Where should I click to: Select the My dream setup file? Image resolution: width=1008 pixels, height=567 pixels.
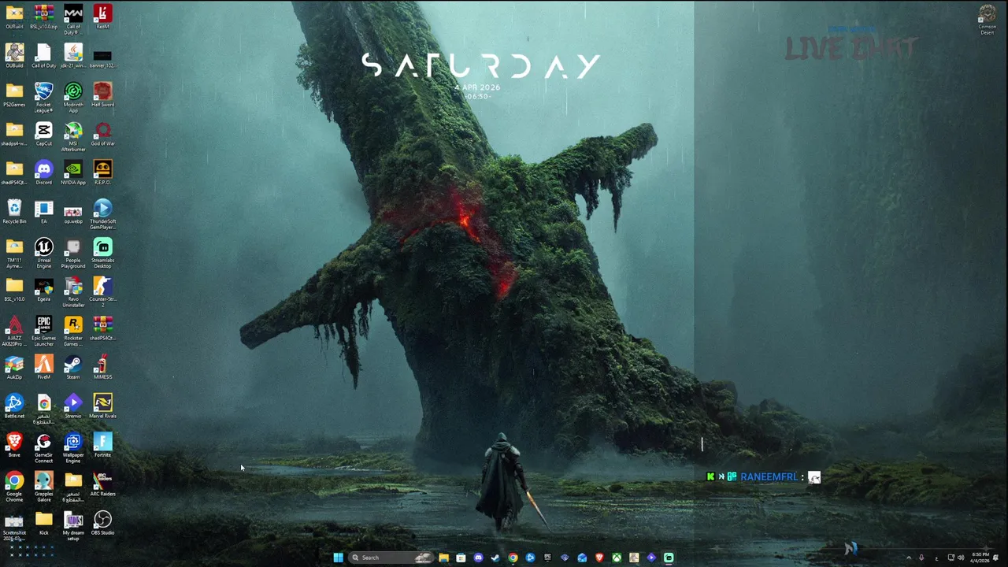tap(73, 526)
